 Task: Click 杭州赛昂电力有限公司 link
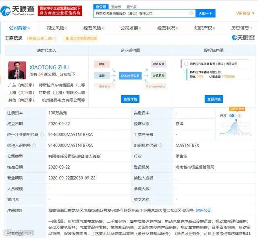pos(64,100)
